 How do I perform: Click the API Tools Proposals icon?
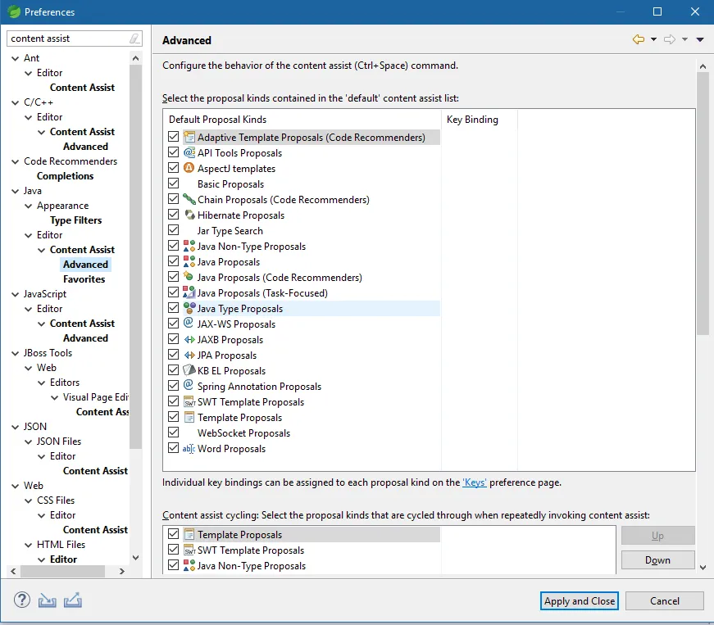(x=189, y=152)
